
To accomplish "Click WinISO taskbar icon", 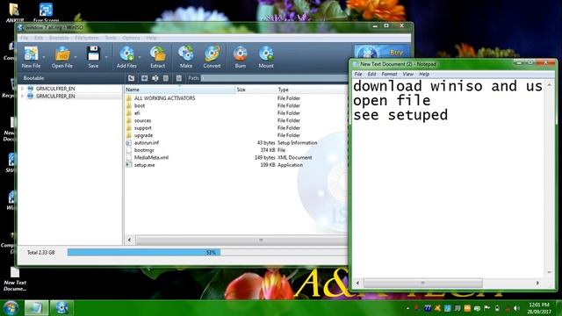I will tap(61, 308).
